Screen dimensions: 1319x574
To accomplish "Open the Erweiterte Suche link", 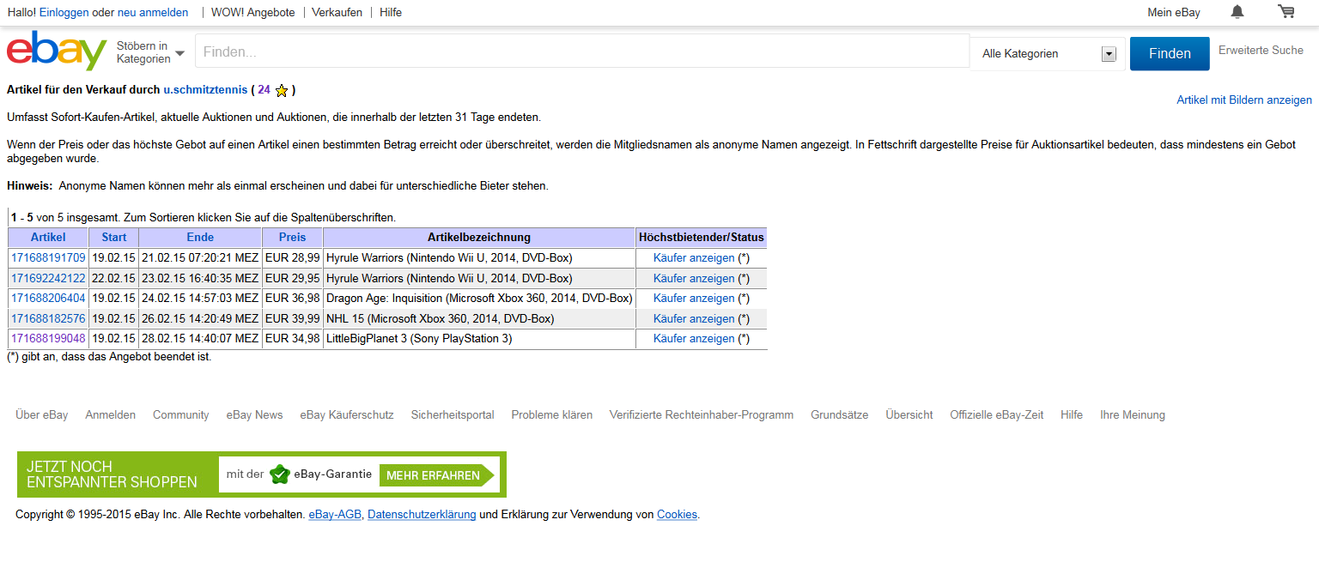I will click(1261, 51).
